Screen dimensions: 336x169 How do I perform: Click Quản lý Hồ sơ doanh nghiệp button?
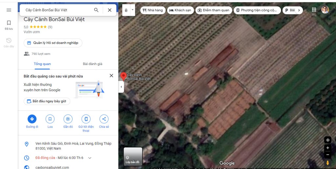[x=53, y=43]
